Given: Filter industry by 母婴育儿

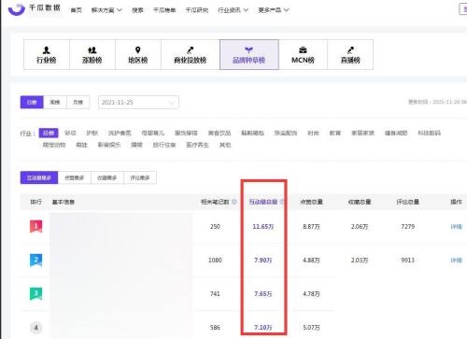Looking at the screenshot, I should coord(153,133).
